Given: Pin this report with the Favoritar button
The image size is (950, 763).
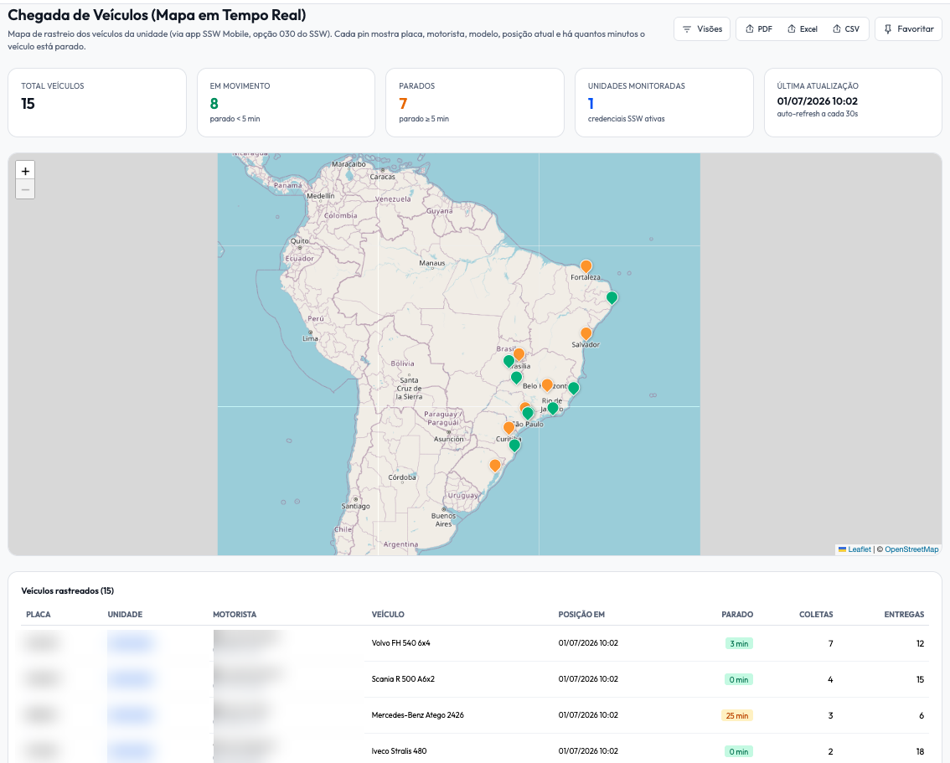Looking at the screenshot, I should tap(908, 29).
